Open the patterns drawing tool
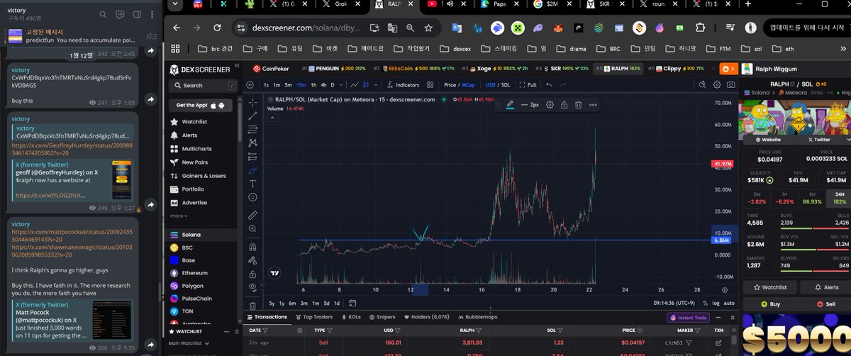The width and height of the screenshot is (851, 356). [x=253, y=143]
